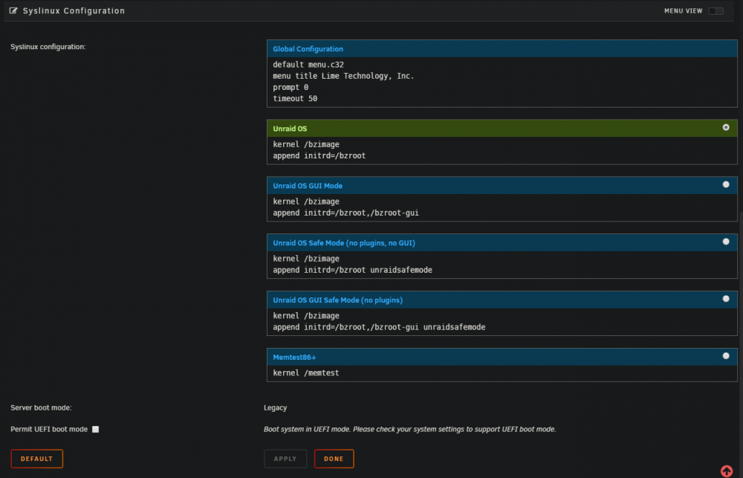Click the 'timeout 50' line

(295, 99)
